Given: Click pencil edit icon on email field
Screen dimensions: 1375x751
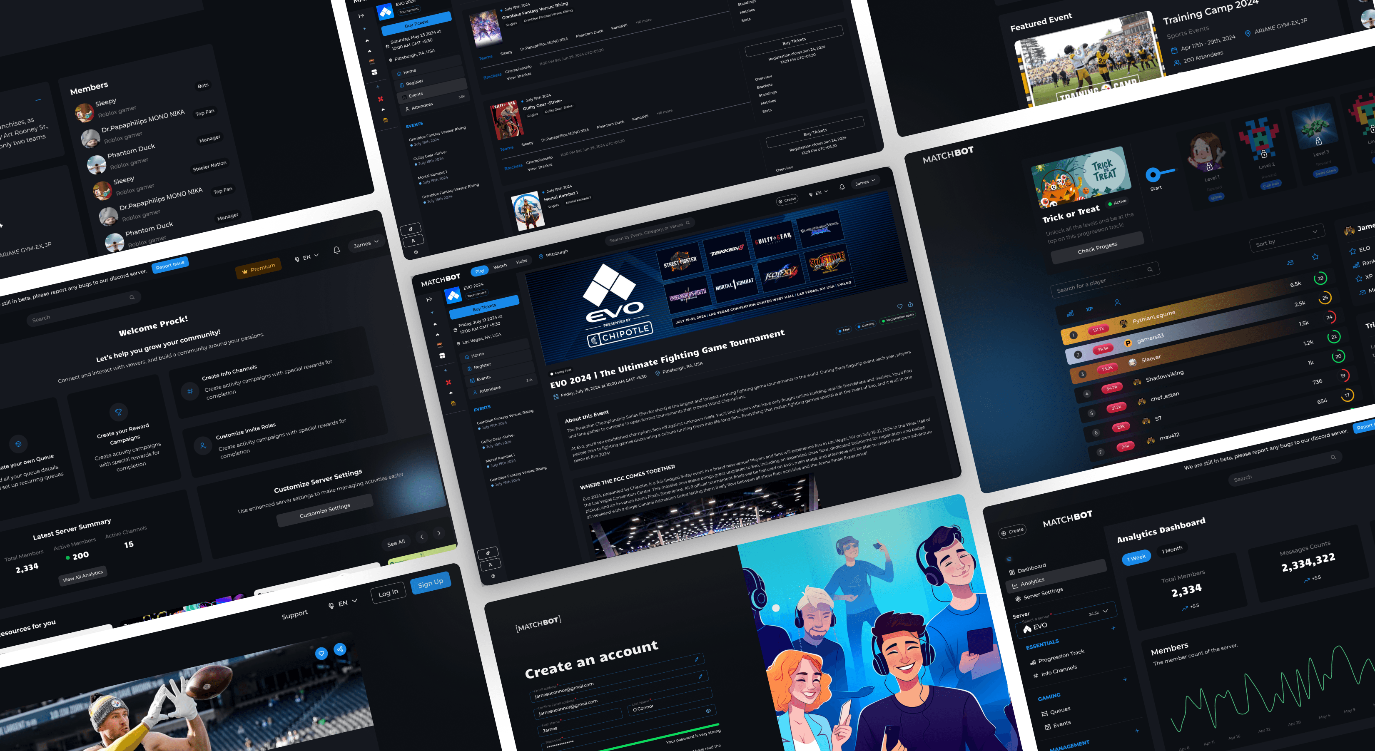Looking at the screenshot, I should click(696, 660).
